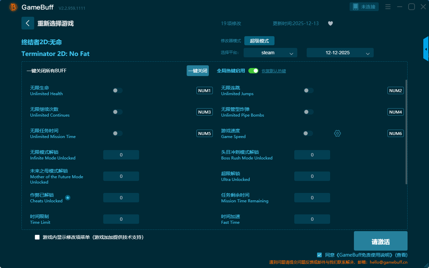This screenshot has width=429, height=268.
Task: Open the steam platform dropdown
Action: [x=270, y=53]
